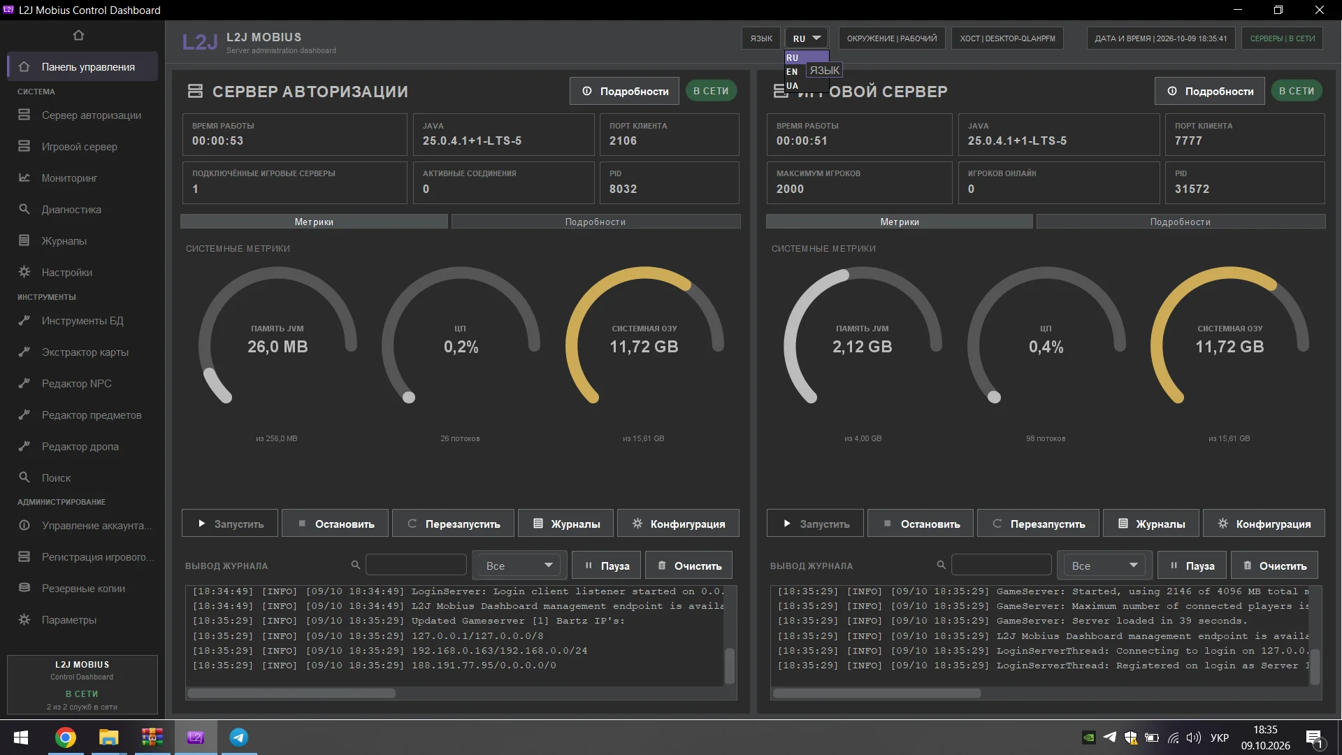Pause game server log with Пауза
This screenshot has height=755, width=1342.
click(1192, 566)
